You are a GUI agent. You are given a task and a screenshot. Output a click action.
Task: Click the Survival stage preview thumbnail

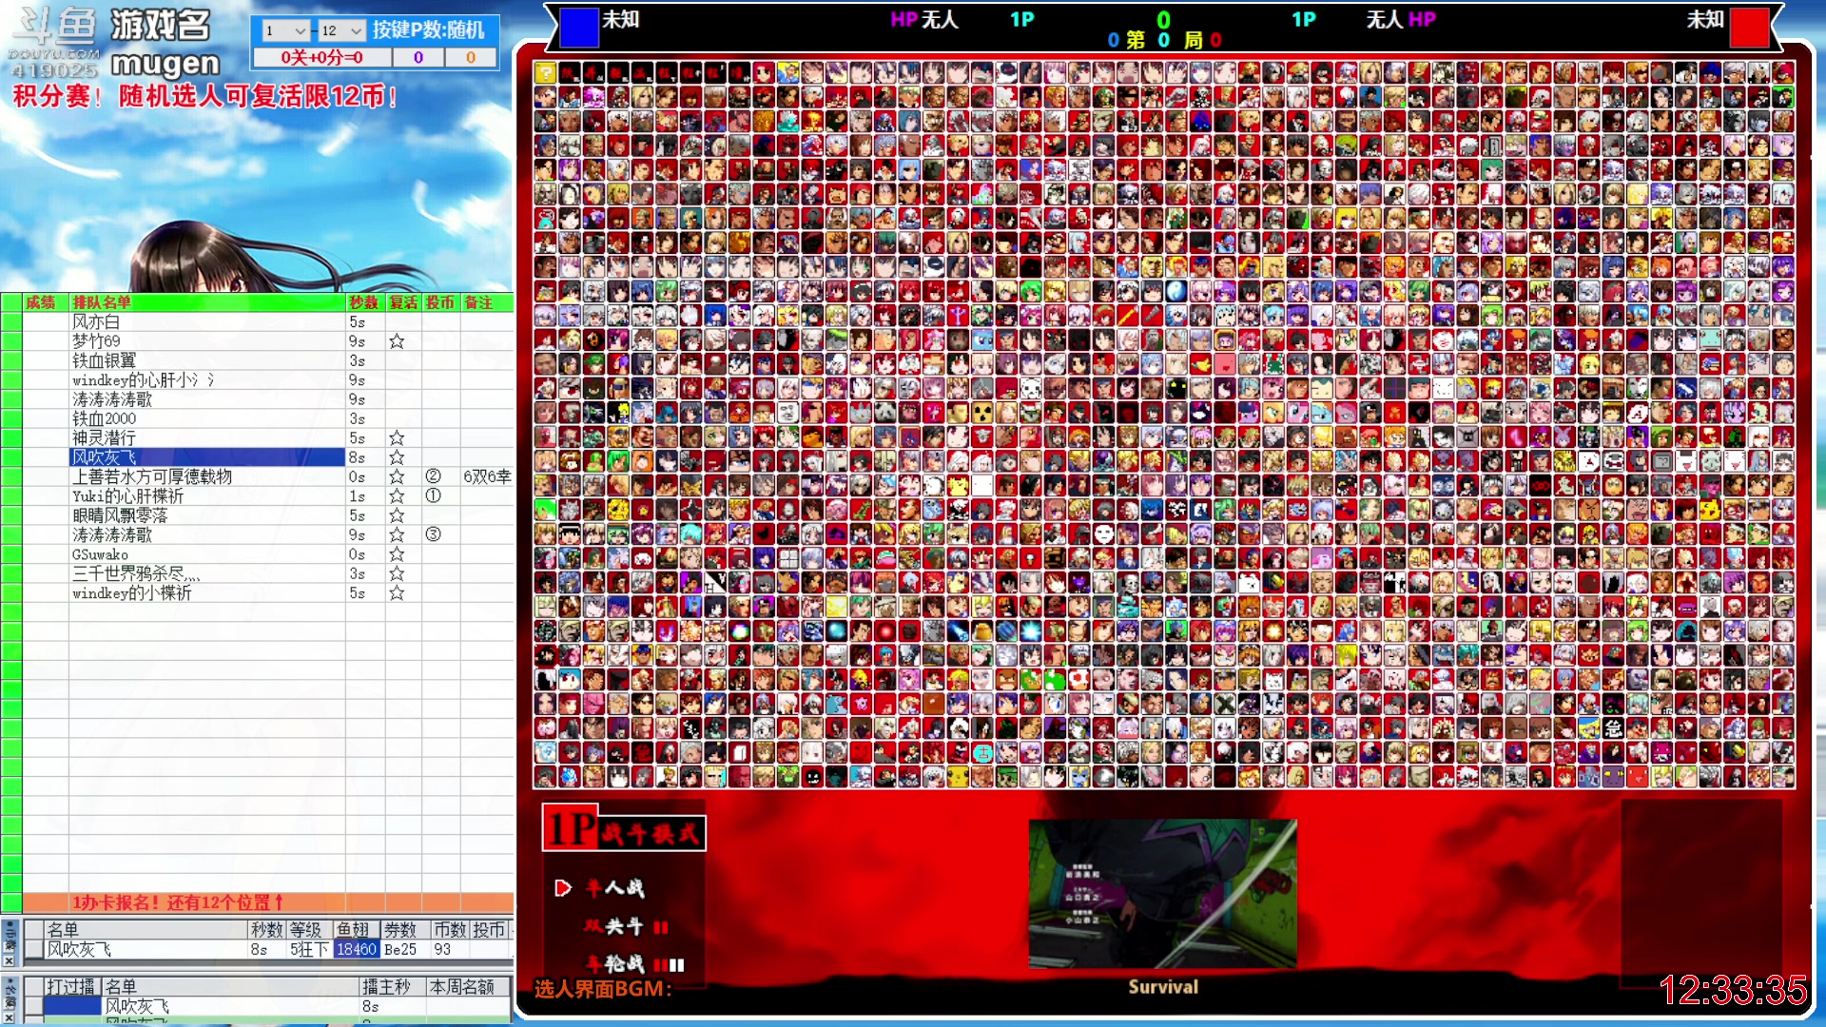(x=1162, y=894)
